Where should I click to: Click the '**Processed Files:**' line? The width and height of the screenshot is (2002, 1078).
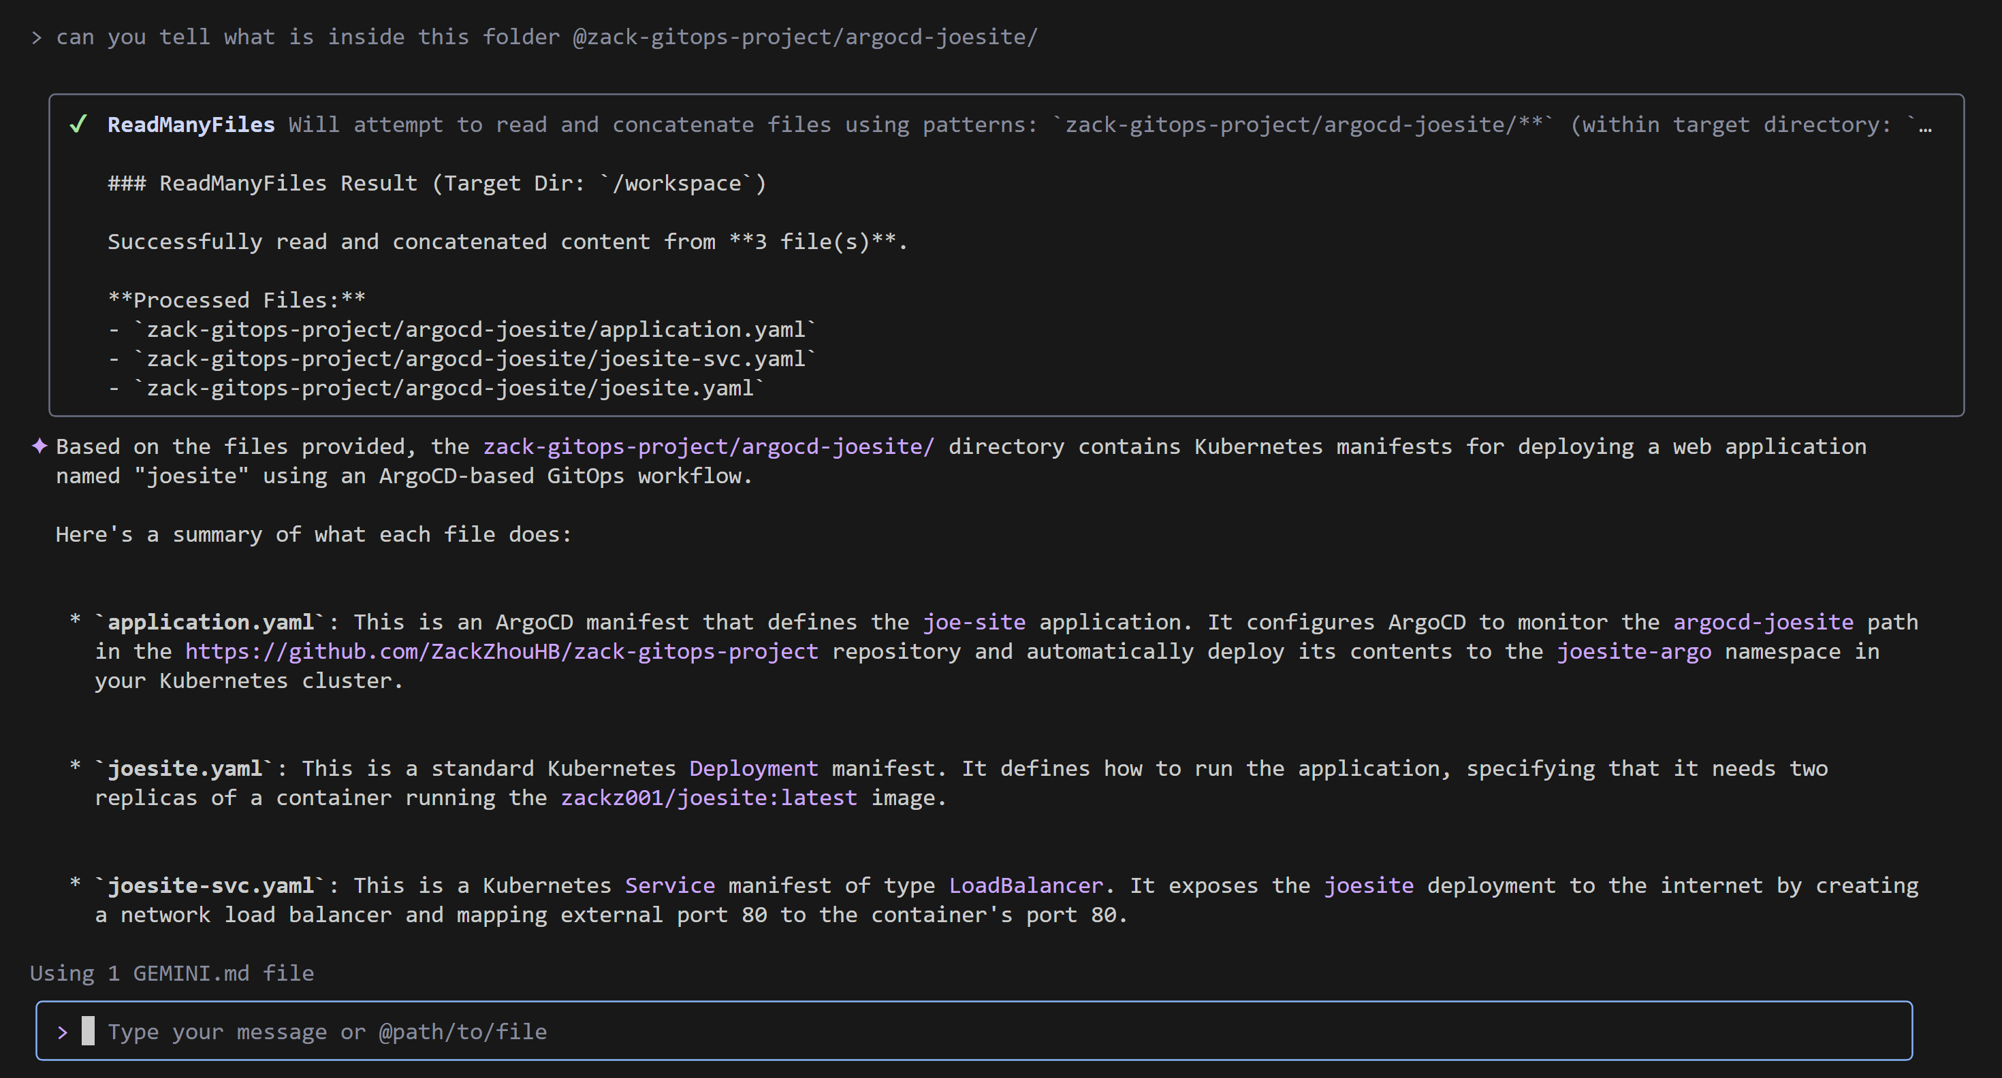tap(236, 300)
